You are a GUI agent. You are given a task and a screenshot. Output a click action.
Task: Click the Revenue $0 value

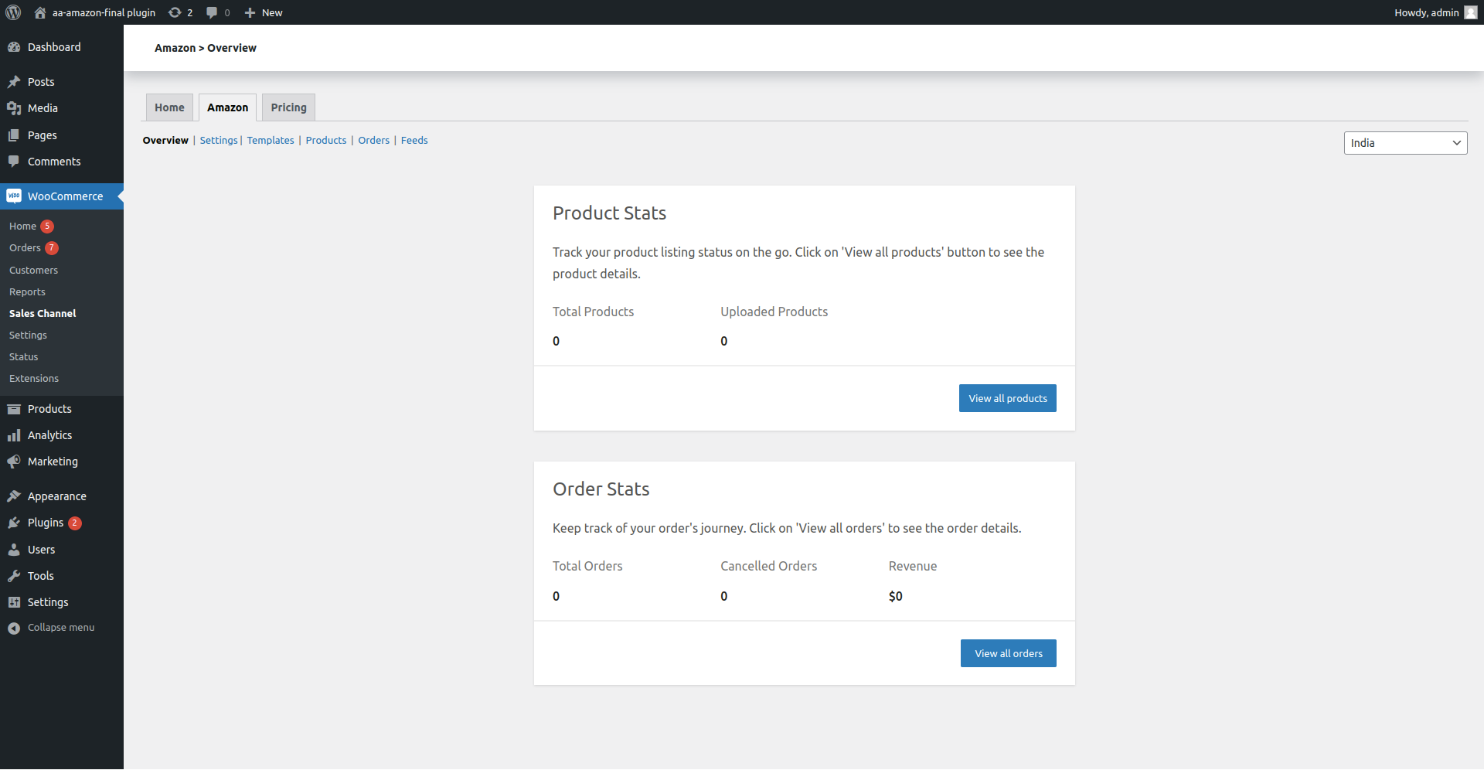895,596
